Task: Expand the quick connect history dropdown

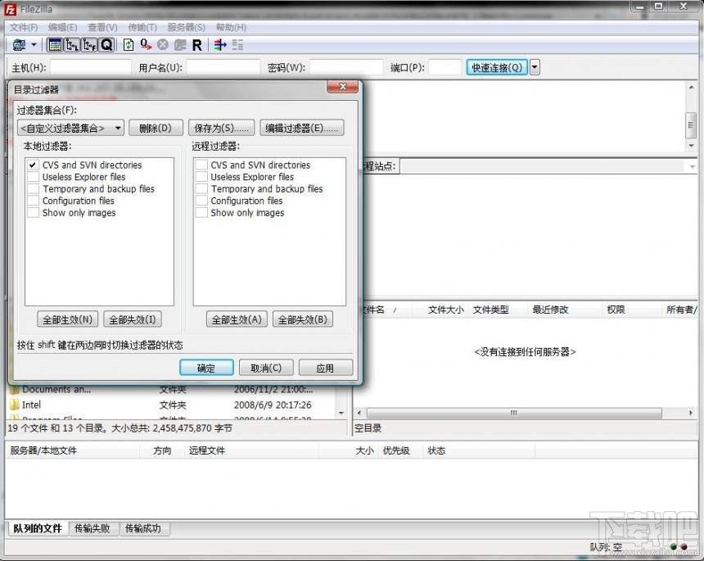Action: (x=535, y=67)
